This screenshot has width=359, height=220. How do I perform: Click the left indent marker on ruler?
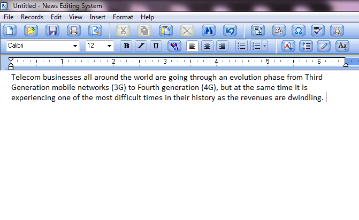pos(11,67)
